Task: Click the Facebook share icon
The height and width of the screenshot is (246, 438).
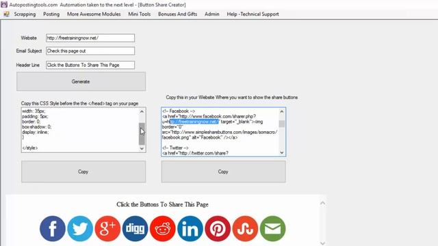Action: point(53,228)
